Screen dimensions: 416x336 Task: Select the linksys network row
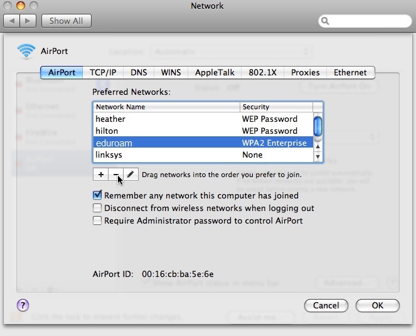[203, 154]
